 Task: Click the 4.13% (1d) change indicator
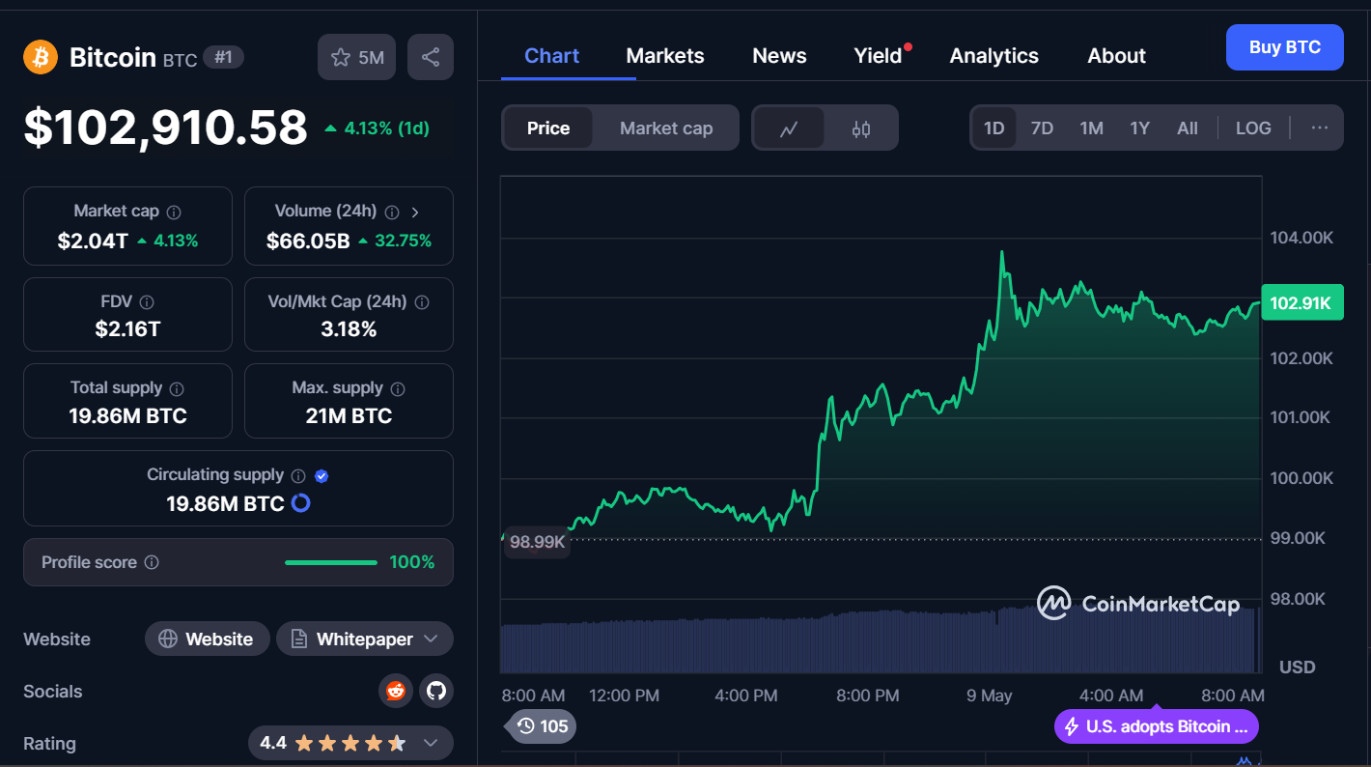[377, 128]
